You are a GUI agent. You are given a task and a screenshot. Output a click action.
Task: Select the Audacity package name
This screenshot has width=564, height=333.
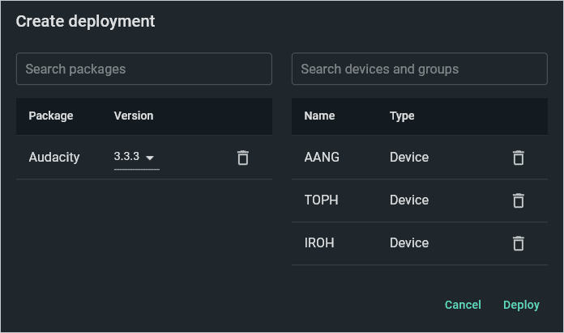(54, 158)
